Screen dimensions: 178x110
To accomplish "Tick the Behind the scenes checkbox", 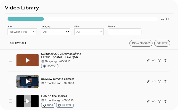I will [11, 101].
